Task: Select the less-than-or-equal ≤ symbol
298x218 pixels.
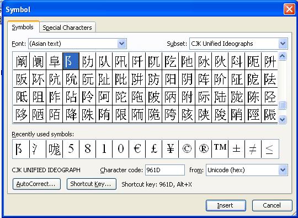Action: [x=270, y=149]
